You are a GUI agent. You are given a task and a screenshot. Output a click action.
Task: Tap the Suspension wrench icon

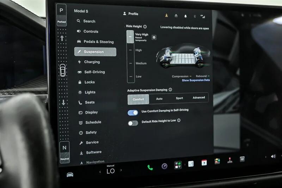coord(79,51)
